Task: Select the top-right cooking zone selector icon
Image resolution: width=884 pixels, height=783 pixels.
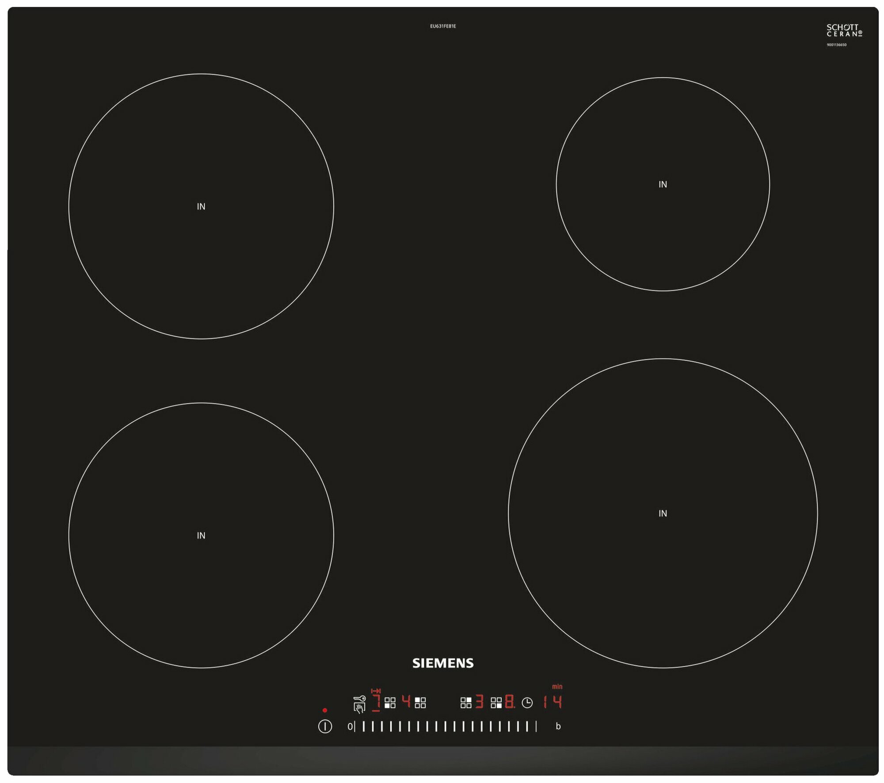Action: coord(466,703)
